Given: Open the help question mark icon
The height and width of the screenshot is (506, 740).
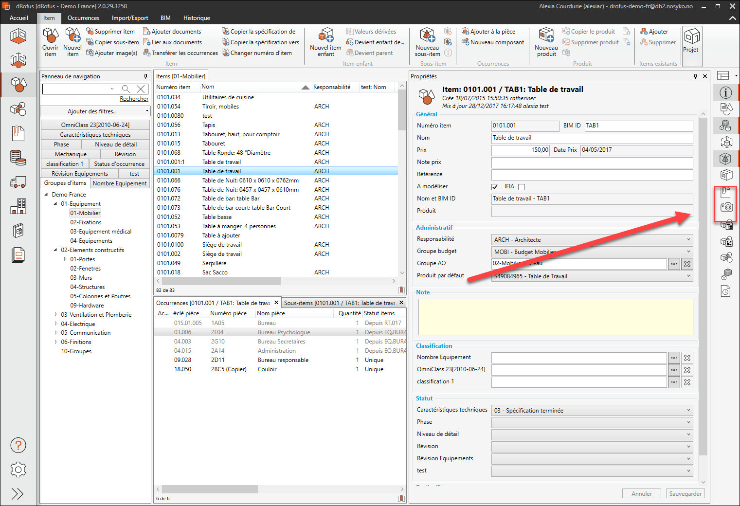Looking at the screenshot, I should (x=18, y=445).
